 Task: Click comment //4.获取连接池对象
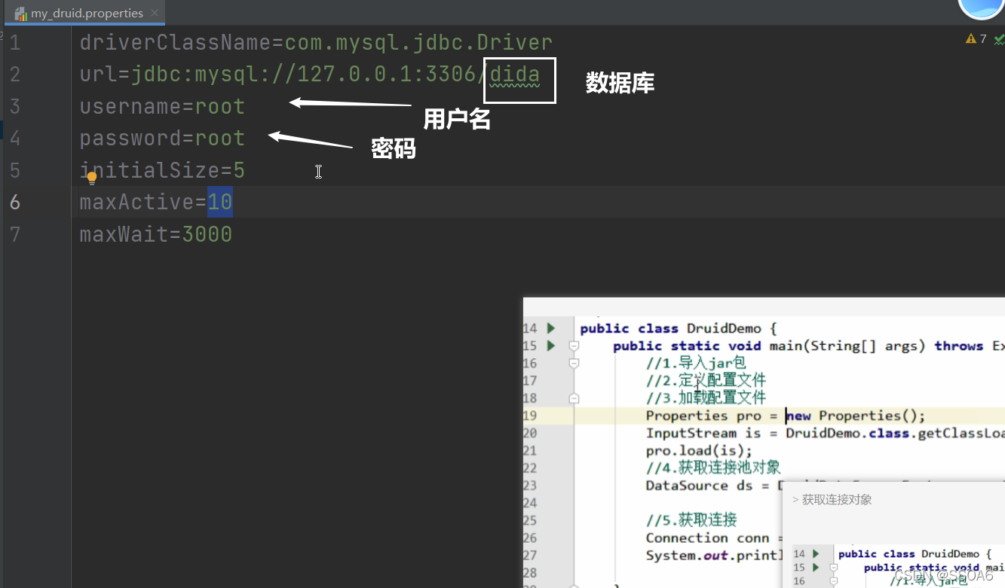coord(713,468)
